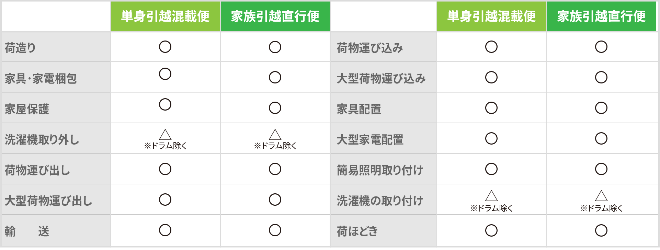
Task: Select the right 単身引越混載便 header
Action: (491, 16)
